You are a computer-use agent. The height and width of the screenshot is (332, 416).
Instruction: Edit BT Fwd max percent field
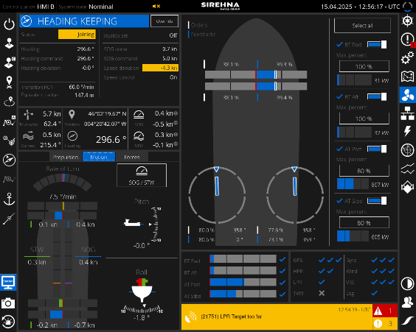364,66
